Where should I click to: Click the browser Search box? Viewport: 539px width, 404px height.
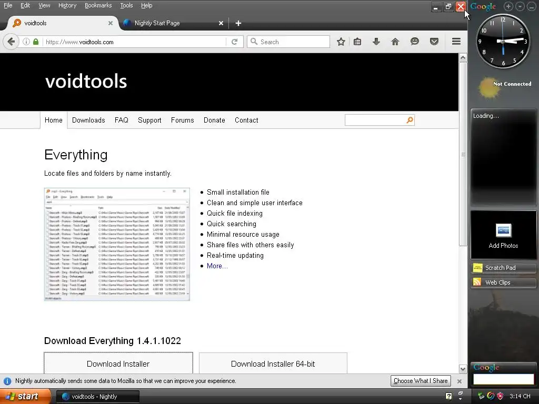(288, 42)
